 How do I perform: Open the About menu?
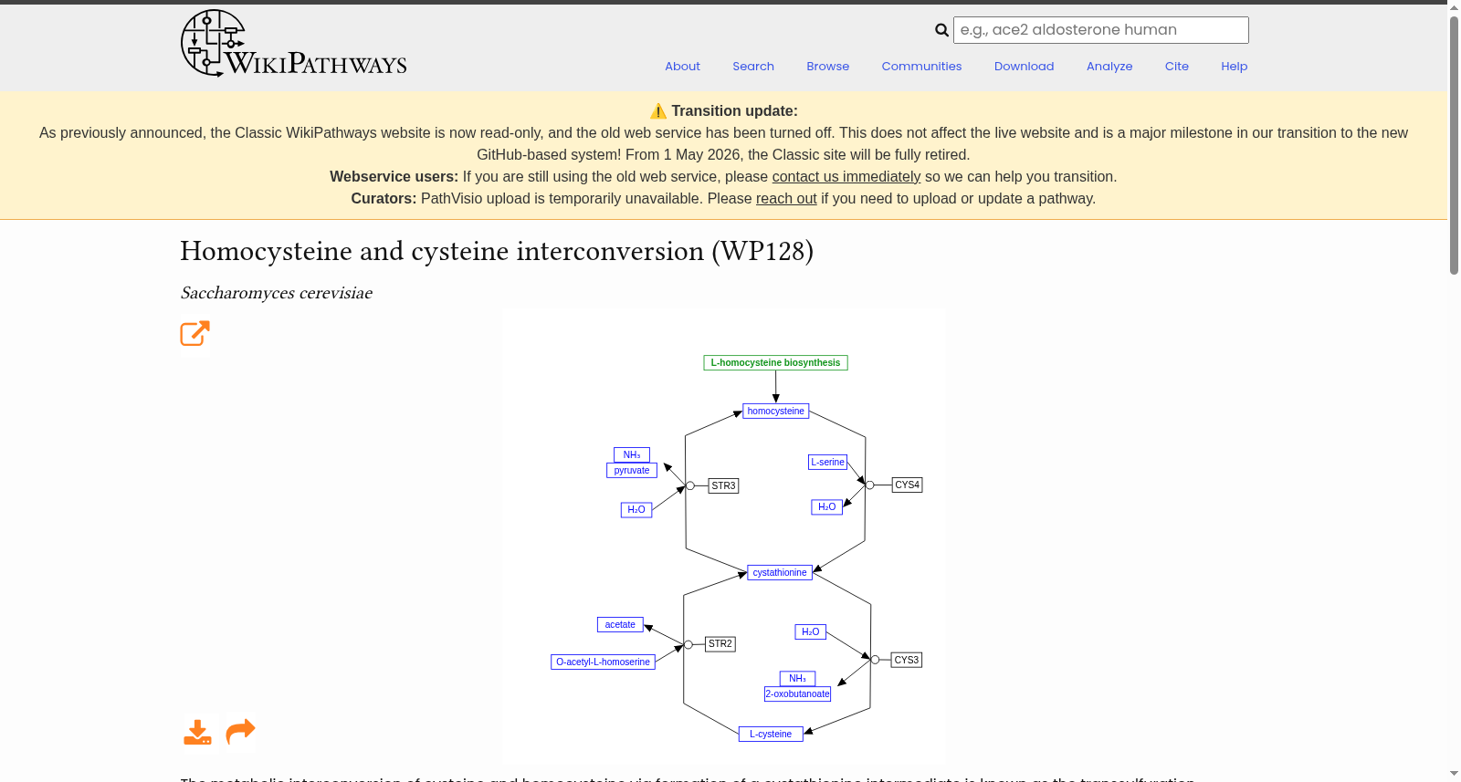682,67
